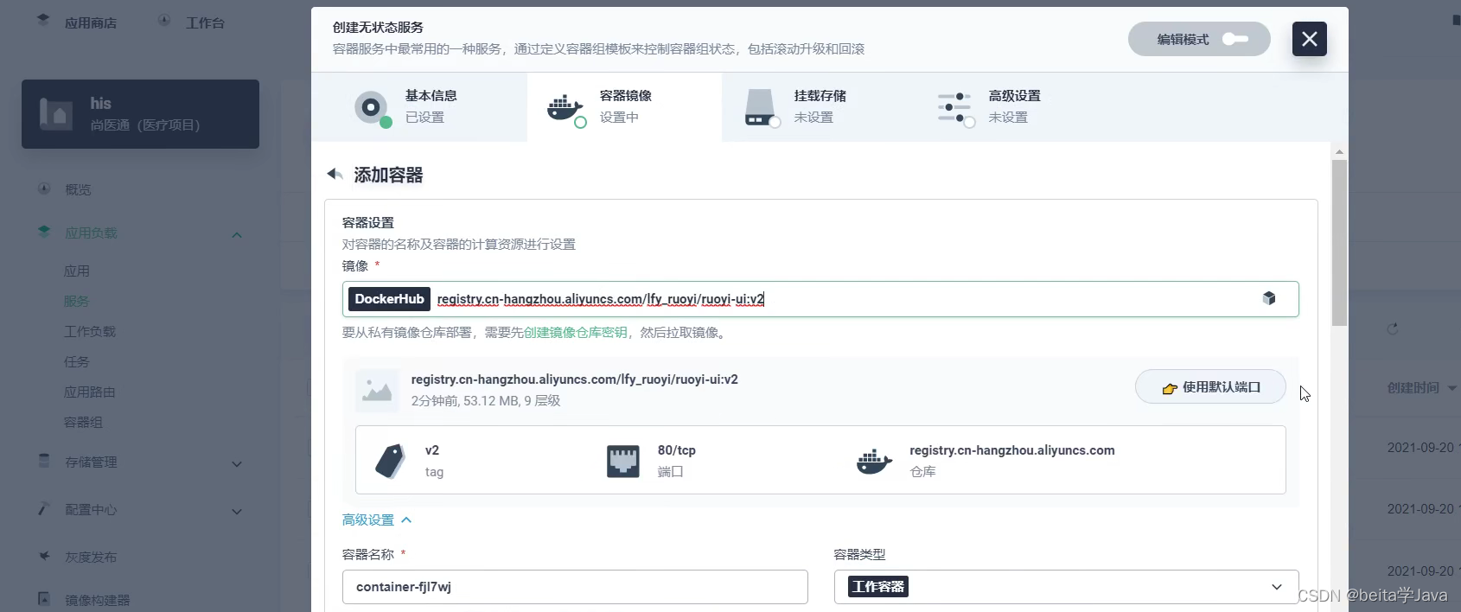Image resolution: width=1461 pixels, height=612 pixels.
Task: Click the v2 tag icon
Action: tap(390, 461)
